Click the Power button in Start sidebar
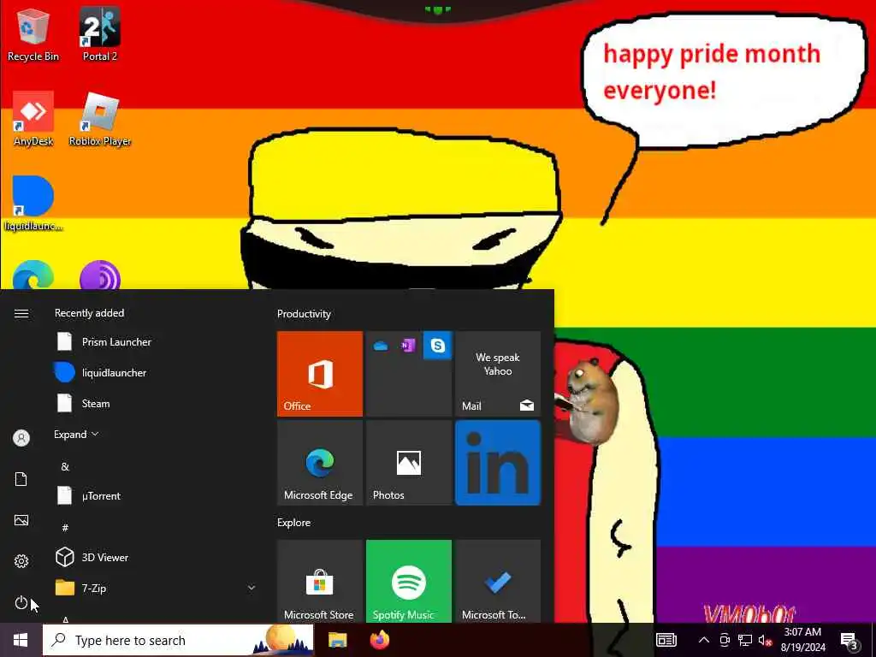 (x=21, y=602)
